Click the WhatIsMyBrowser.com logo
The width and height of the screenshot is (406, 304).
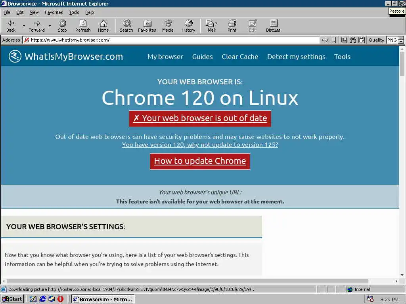pyautogui.click(x=66, y=56)
